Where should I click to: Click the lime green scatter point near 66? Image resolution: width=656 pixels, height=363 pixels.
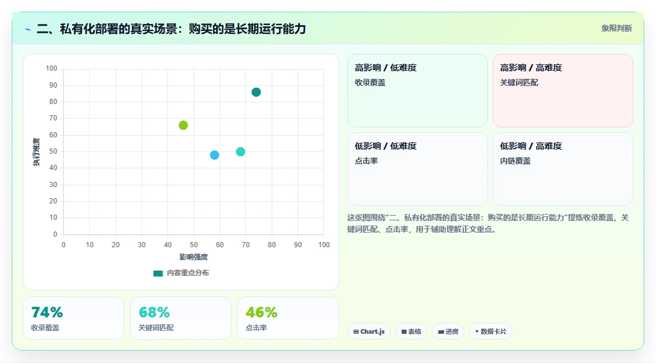tap(183, 125)
